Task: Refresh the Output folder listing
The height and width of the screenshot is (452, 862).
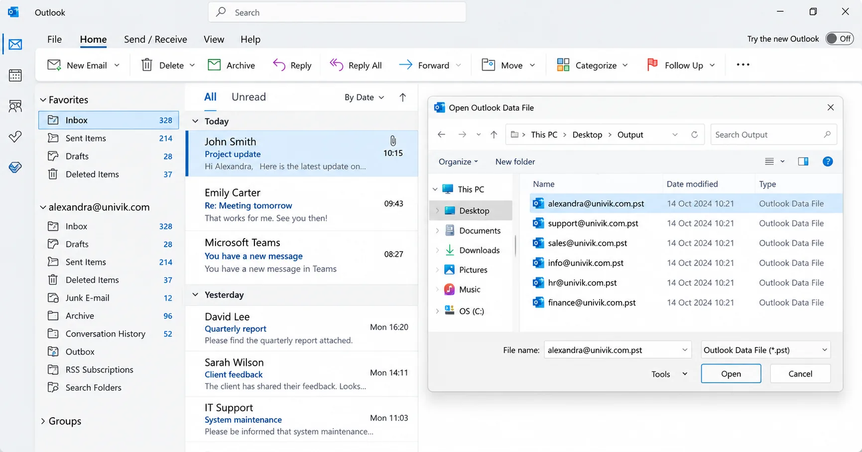Action: click(694, 135)
